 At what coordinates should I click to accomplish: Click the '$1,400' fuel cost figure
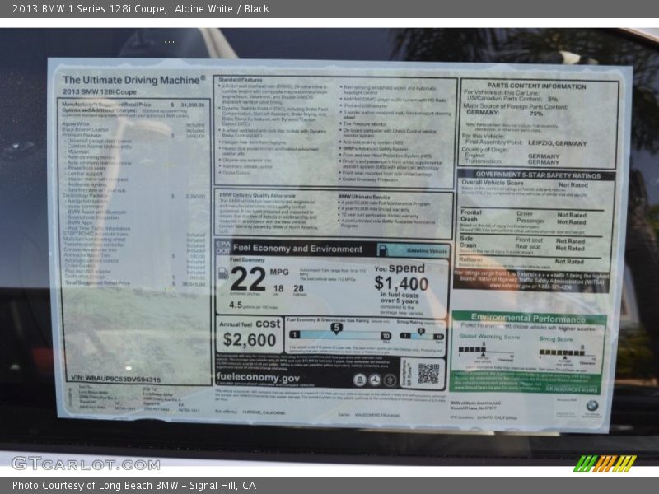coord(401,283)
